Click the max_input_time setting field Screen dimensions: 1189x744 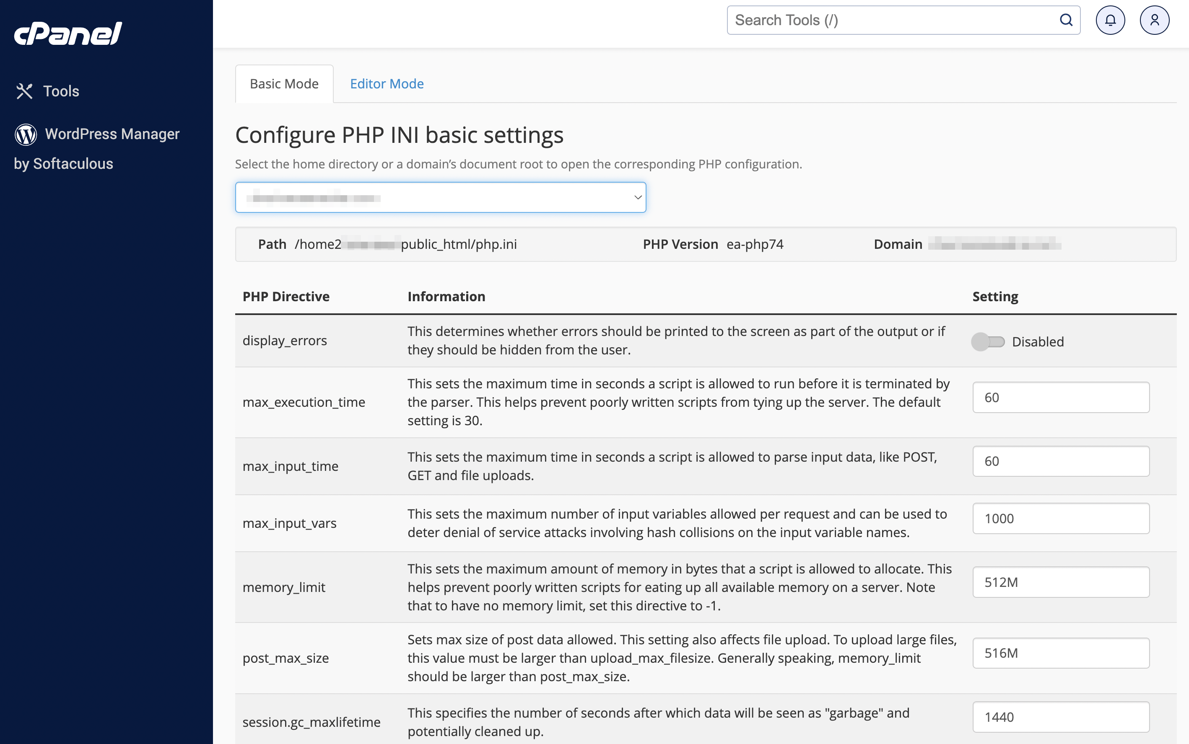pyautogui.click(x=1061, y=460)
